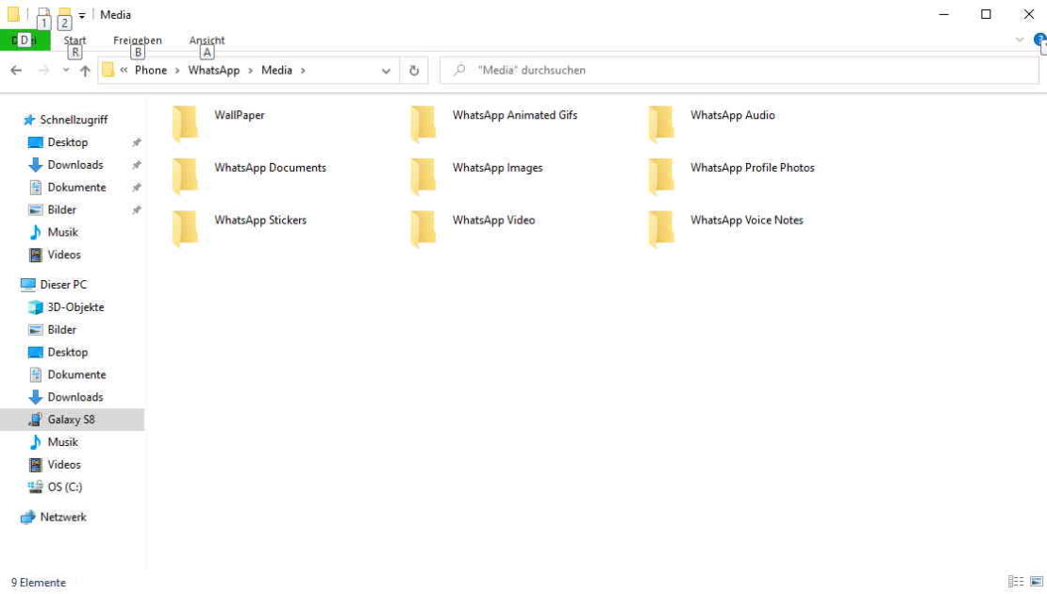Open the quick access toolbar dropdown
Viewport: 1047px width, 594px height.
[x=81, y=15]
